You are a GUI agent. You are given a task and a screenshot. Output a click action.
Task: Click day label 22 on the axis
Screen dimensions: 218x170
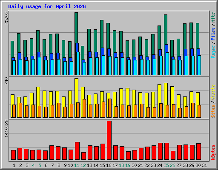(147, 165)
